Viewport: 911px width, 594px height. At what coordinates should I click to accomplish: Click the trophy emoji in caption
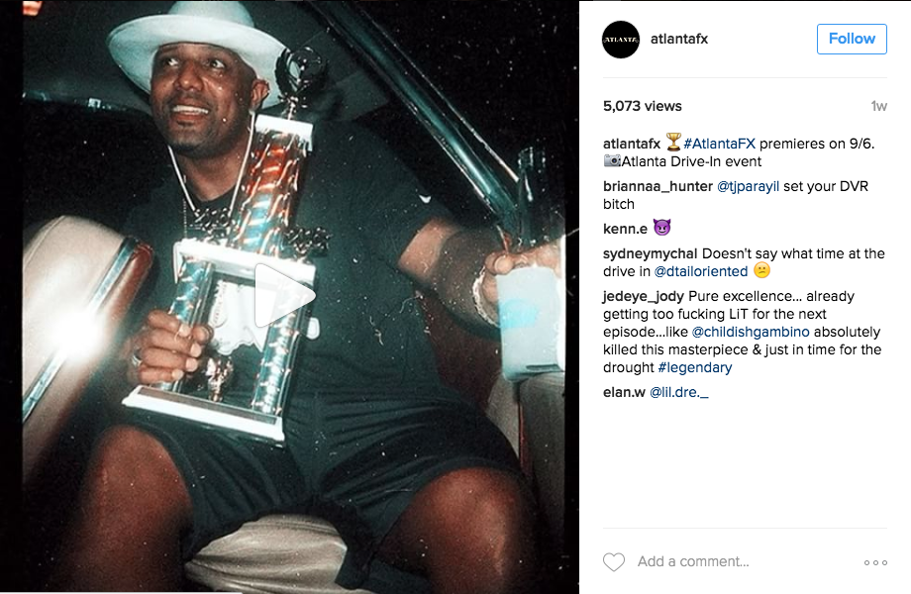point(672,143)
